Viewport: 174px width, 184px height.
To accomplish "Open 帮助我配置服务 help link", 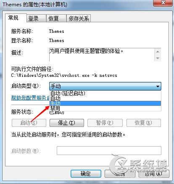I will tap(30, 98).
